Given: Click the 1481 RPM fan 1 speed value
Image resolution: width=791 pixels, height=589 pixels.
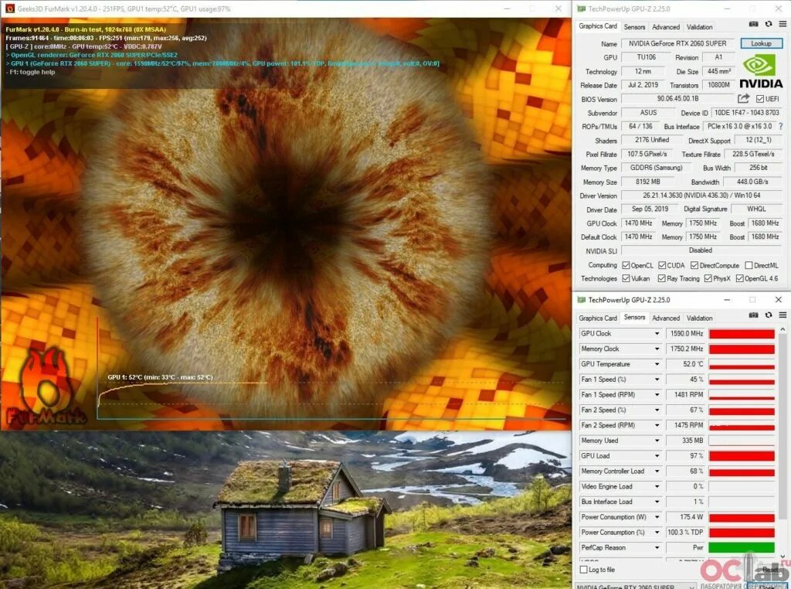Looking at the screenshot, I should click(x=686, y=395).
